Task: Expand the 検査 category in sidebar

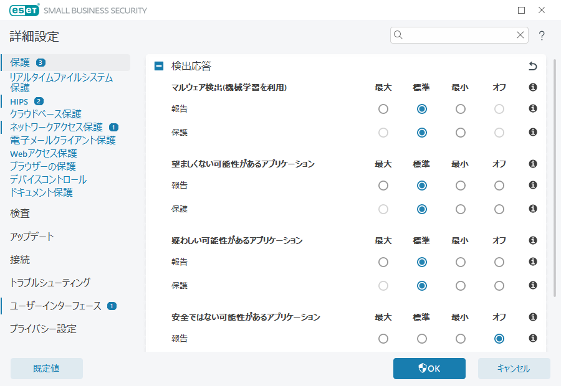Action: point(20,214)
